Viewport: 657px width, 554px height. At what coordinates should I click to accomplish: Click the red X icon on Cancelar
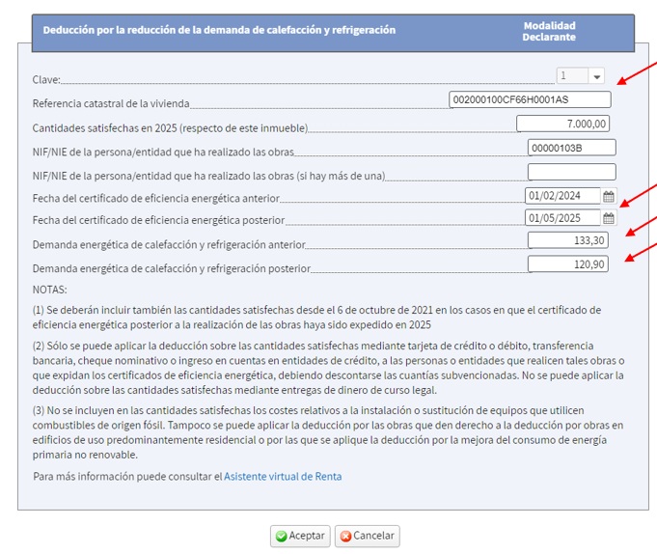click(344, 536)
